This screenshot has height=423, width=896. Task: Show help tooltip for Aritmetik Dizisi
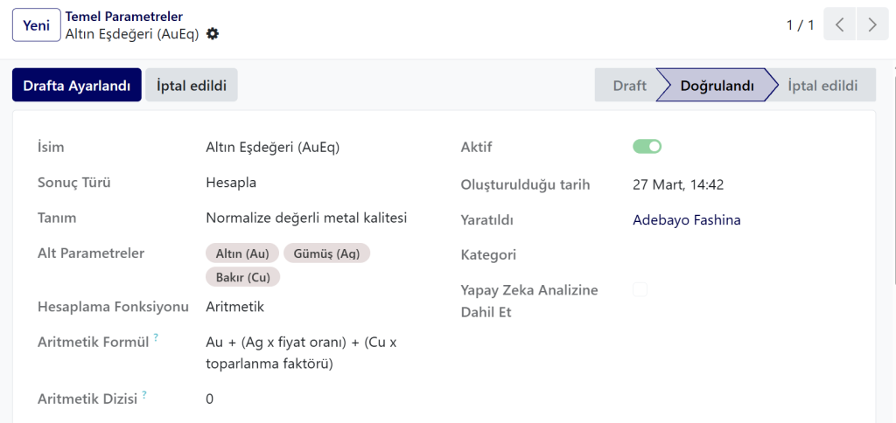click(x=144, y=394)
